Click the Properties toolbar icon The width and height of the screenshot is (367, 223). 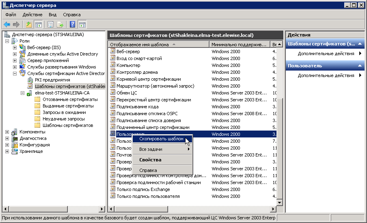click(51, 24)
